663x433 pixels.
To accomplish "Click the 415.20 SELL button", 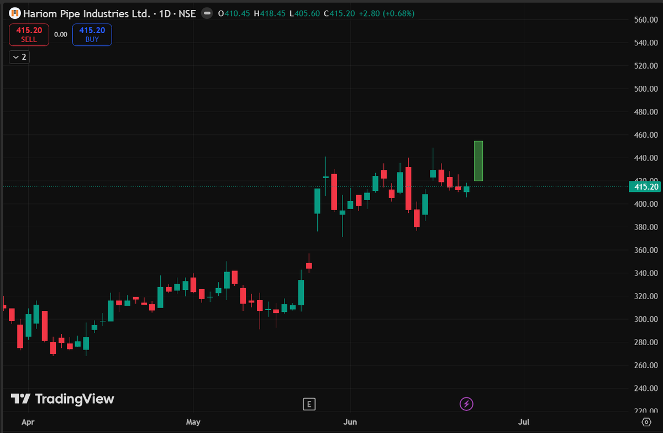I will [x=29, y=34].
